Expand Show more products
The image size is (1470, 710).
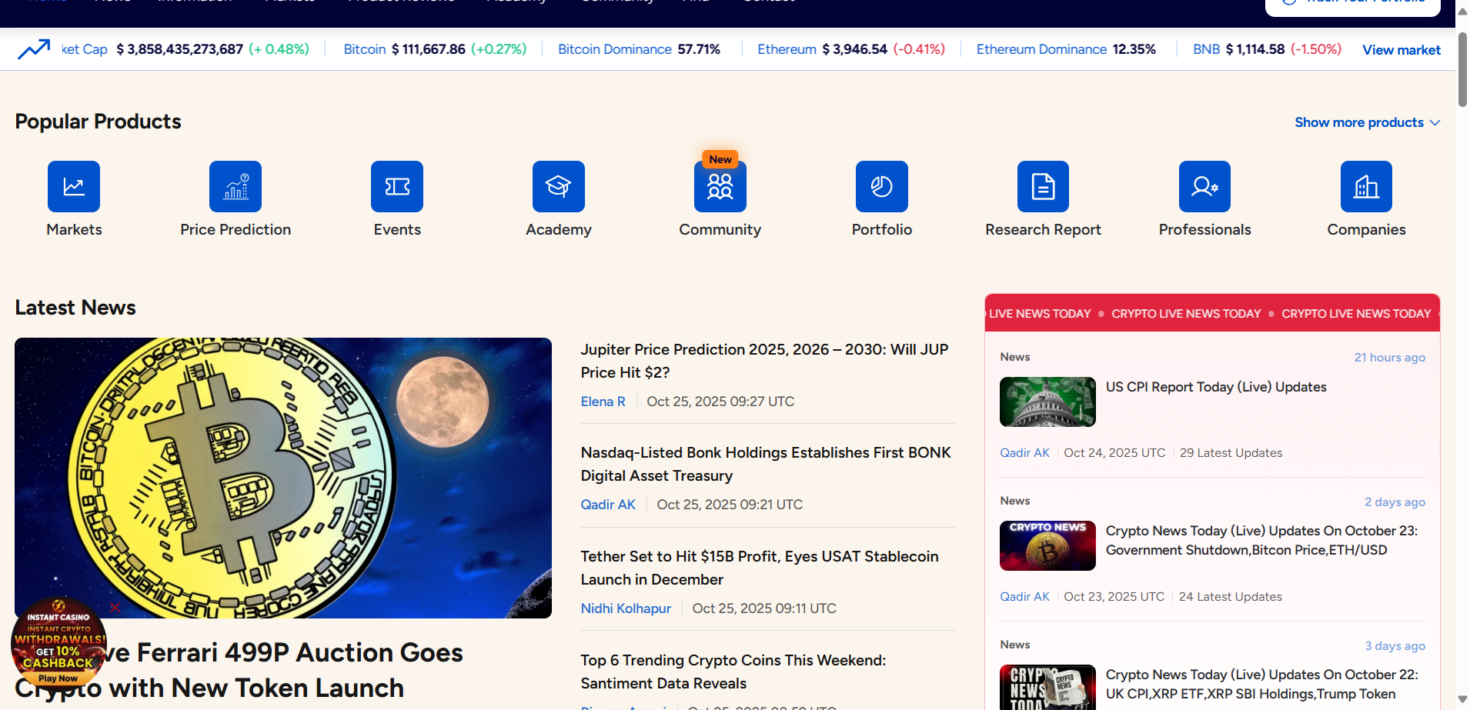coord(1367,122)
